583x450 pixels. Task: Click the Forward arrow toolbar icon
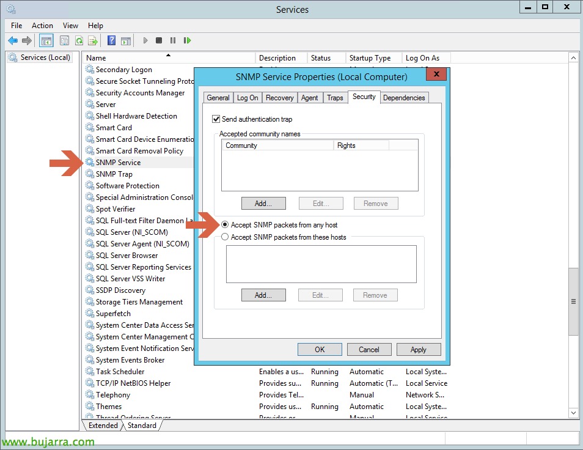pos(26,40)
